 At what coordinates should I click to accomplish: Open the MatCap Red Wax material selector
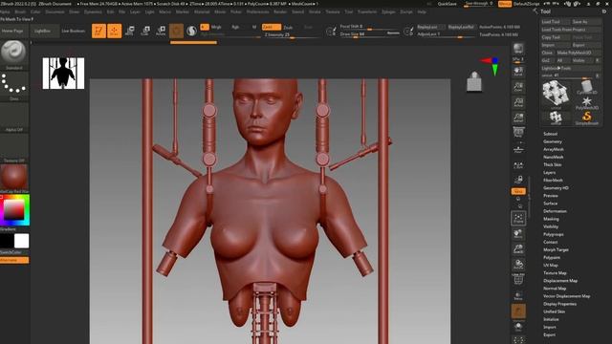(14, 178)
